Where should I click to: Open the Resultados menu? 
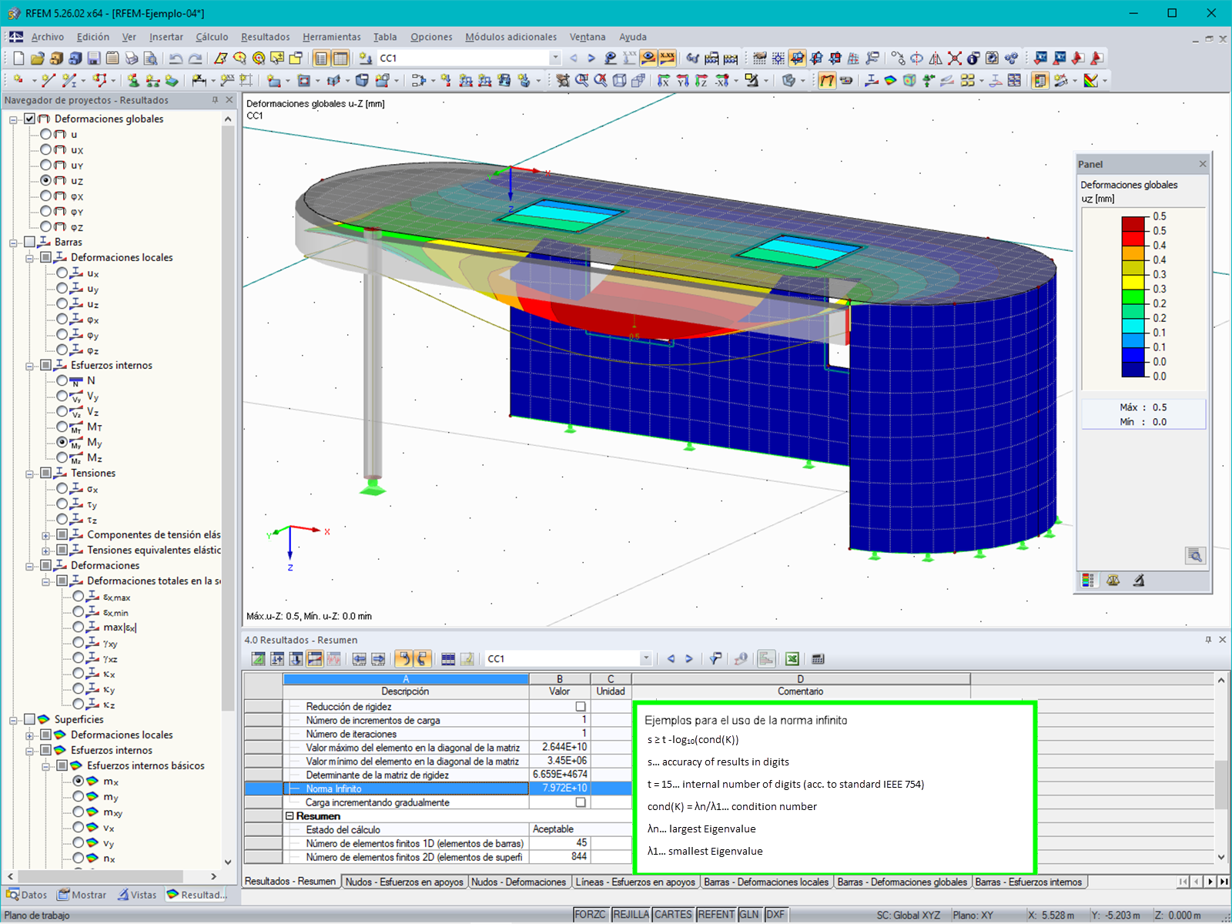[265, 37]
